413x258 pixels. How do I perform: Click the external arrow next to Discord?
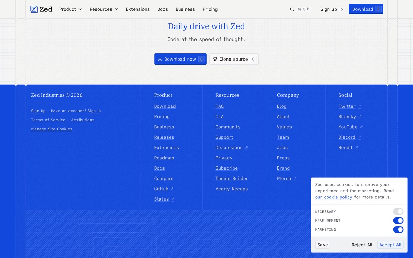click(359, 137)
